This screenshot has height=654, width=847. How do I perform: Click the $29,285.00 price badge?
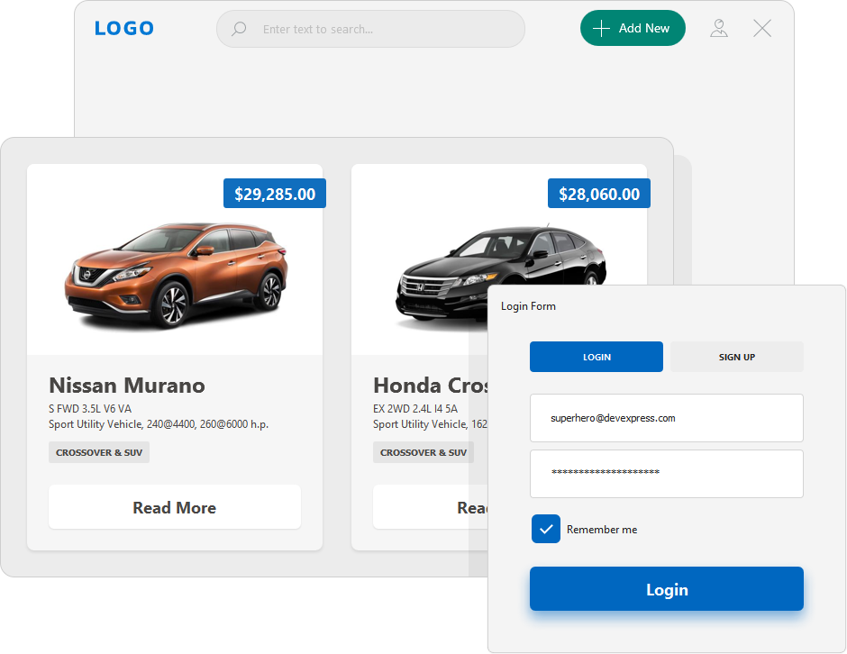click(274, 193)
